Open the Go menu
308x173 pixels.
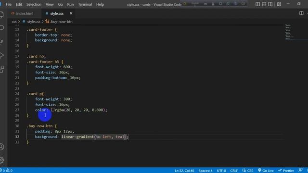[x=60, y=4]
